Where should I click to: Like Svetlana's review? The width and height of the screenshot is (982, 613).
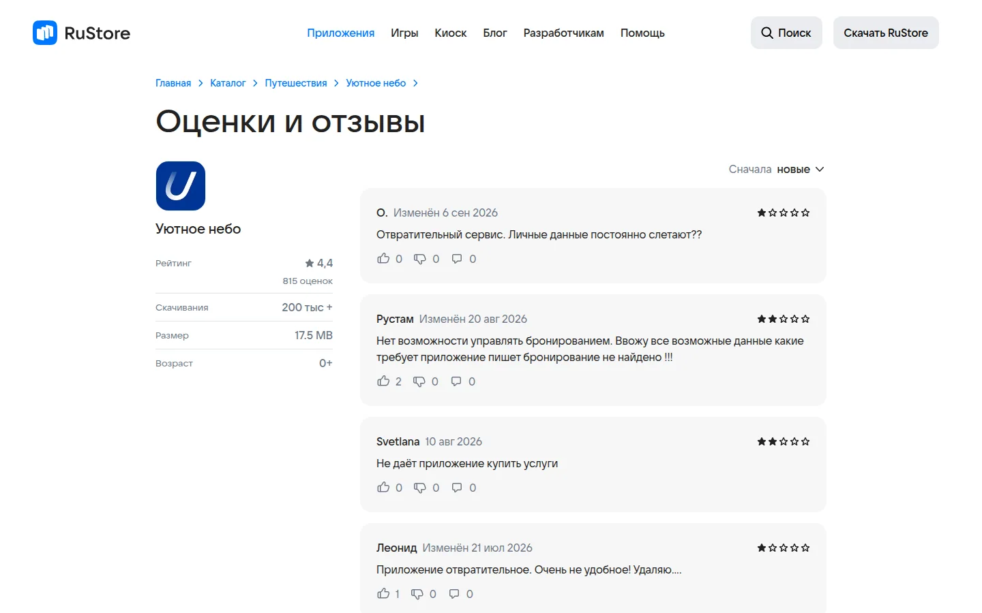[389, 488]
